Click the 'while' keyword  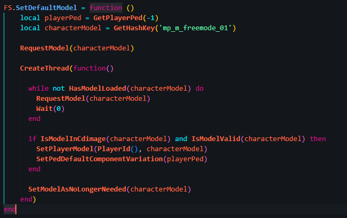(x=38, y=89)
